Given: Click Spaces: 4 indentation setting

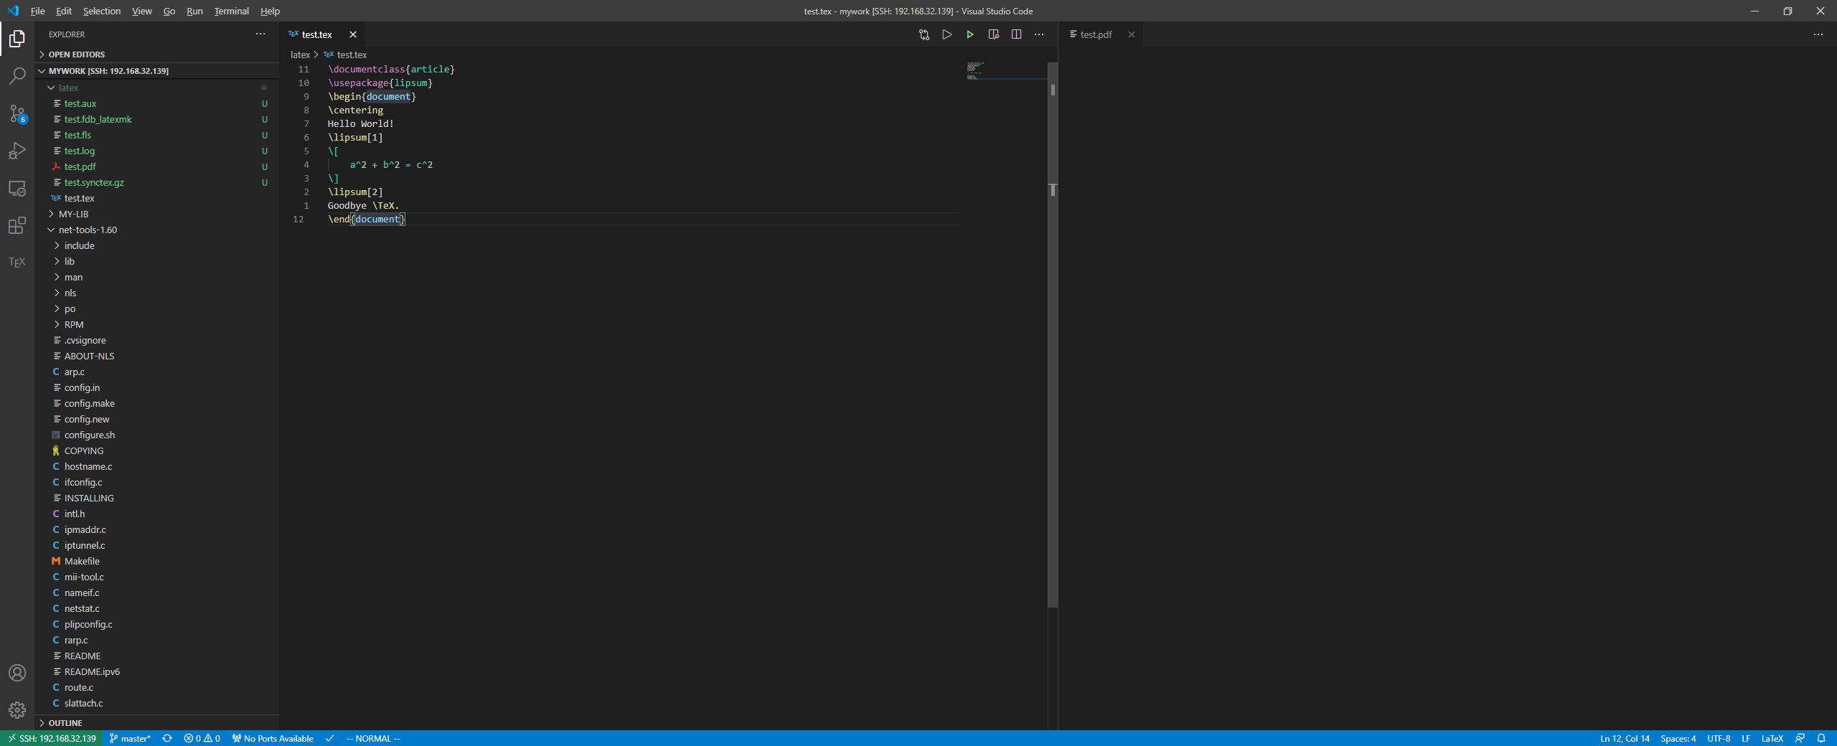Looking at the screenshot, I should click(x=1678, y=738).
